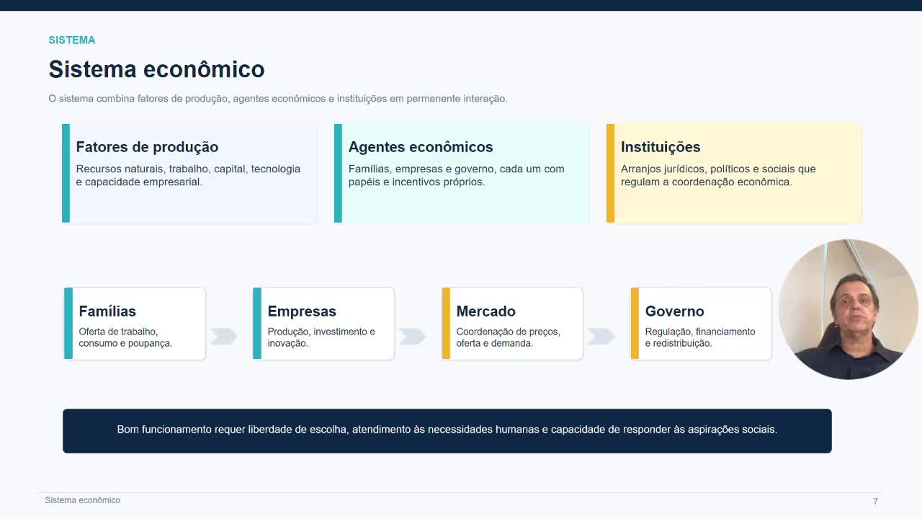Click the dark blue banner about Bom funcionamento
Screen dimensions: 922x519
(447, 430)
